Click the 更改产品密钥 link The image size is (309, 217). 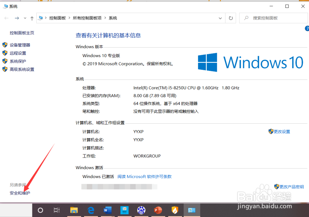(x=291, y=187)
